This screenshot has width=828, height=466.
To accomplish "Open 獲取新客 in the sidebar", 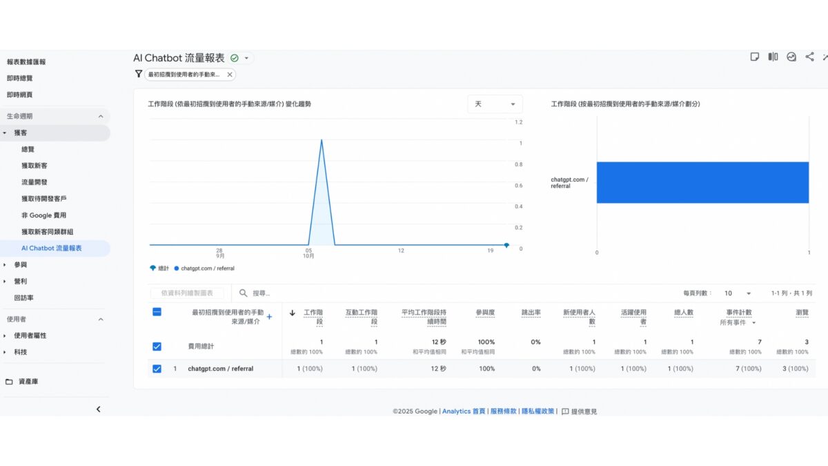I will pyautogui.click(x=34, y=166).
